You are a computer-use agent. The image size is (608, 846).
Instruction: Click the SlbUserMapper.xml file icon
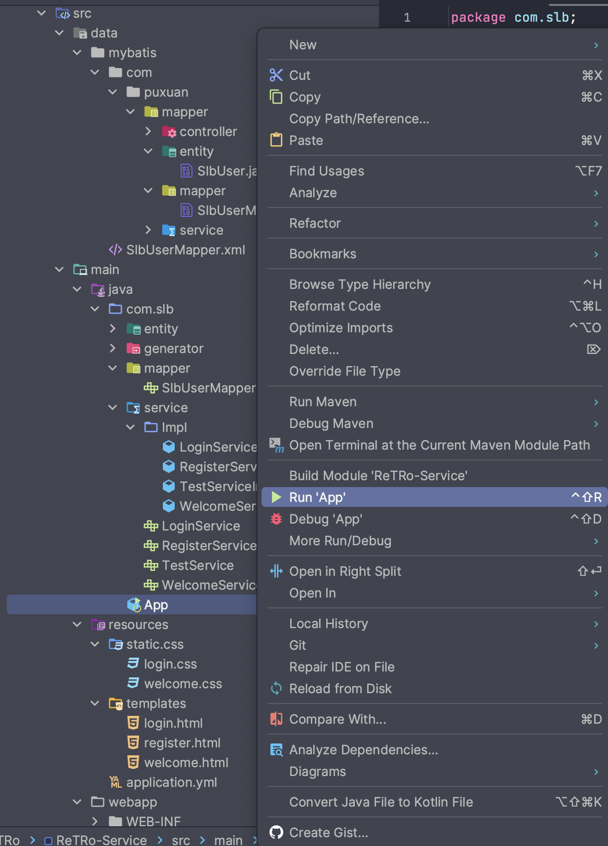tap(115, 249)
